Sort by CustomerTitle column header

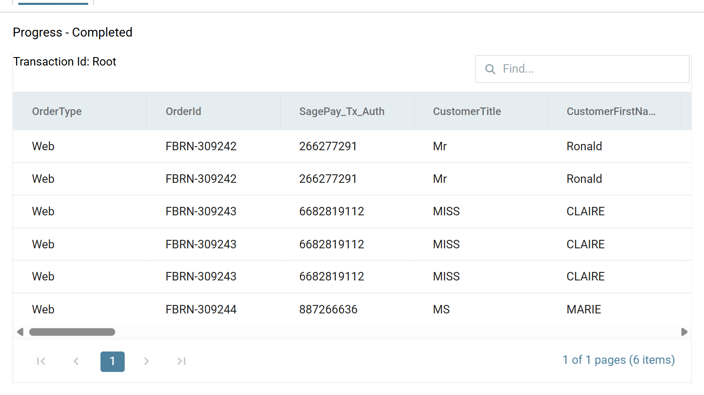click(x=481, y=111)
